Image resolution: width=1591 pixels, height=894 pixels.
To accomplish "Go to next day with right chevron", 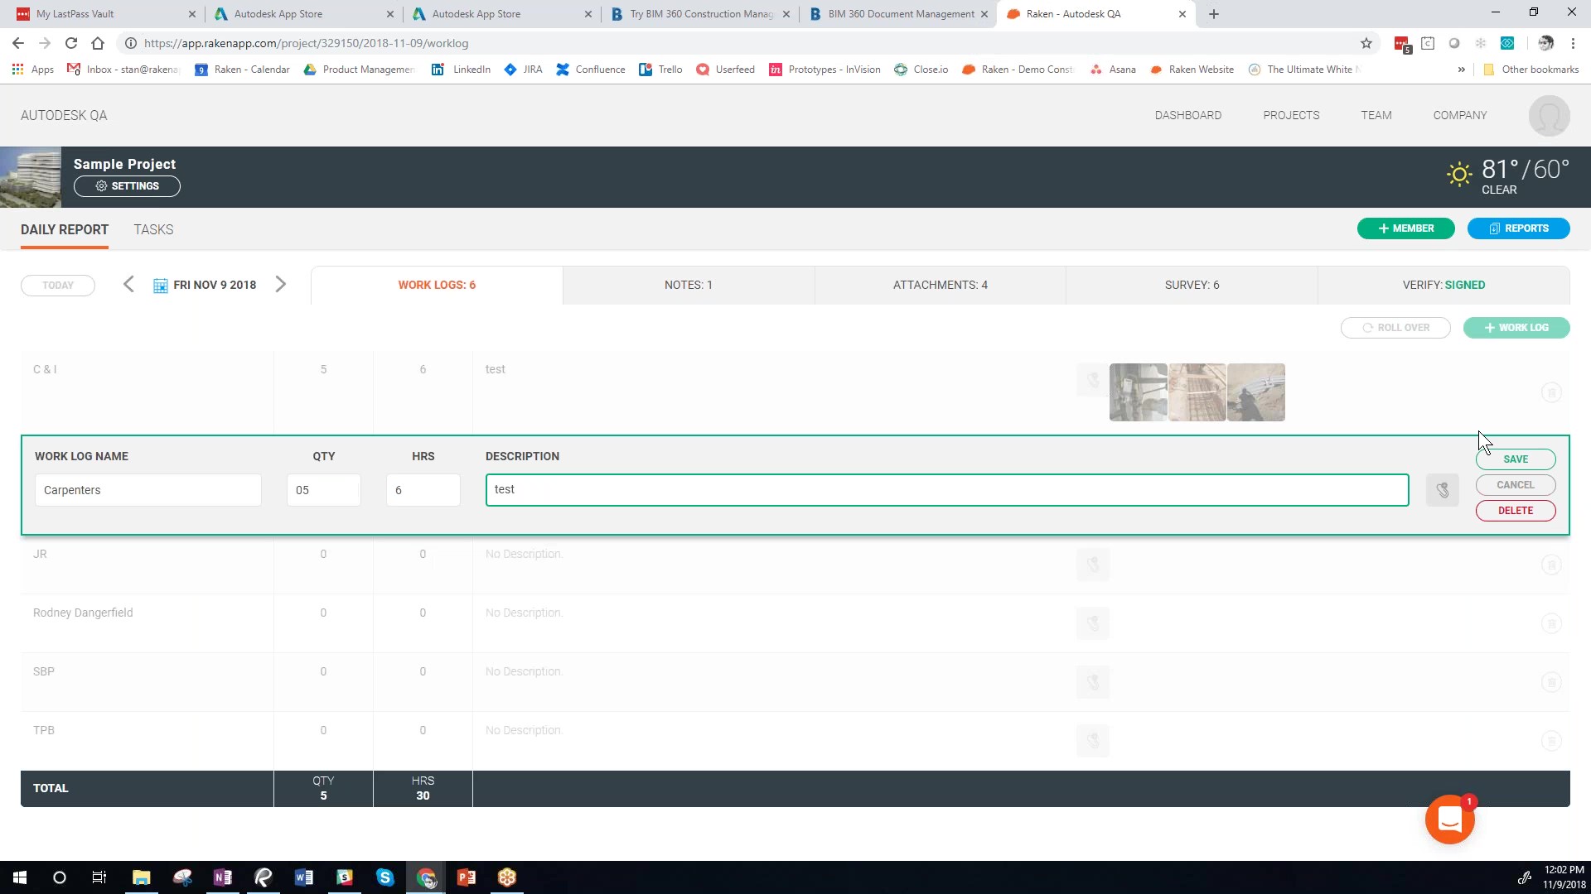I will [281, 285].
